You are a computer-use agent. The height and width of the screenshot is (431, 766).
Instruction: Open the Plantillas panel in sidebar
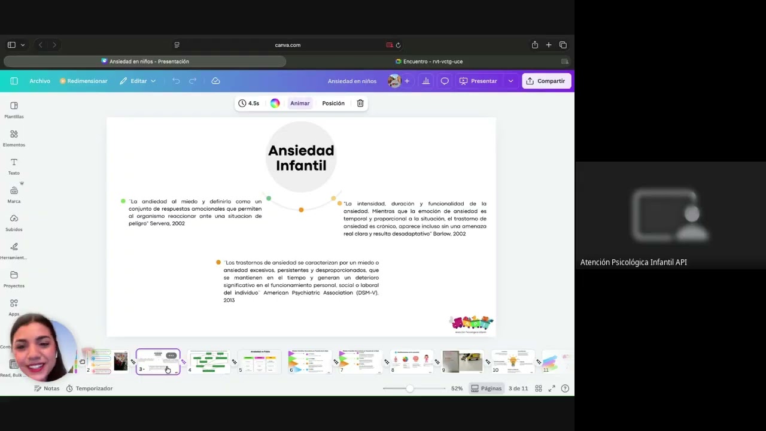click(14, 110)
